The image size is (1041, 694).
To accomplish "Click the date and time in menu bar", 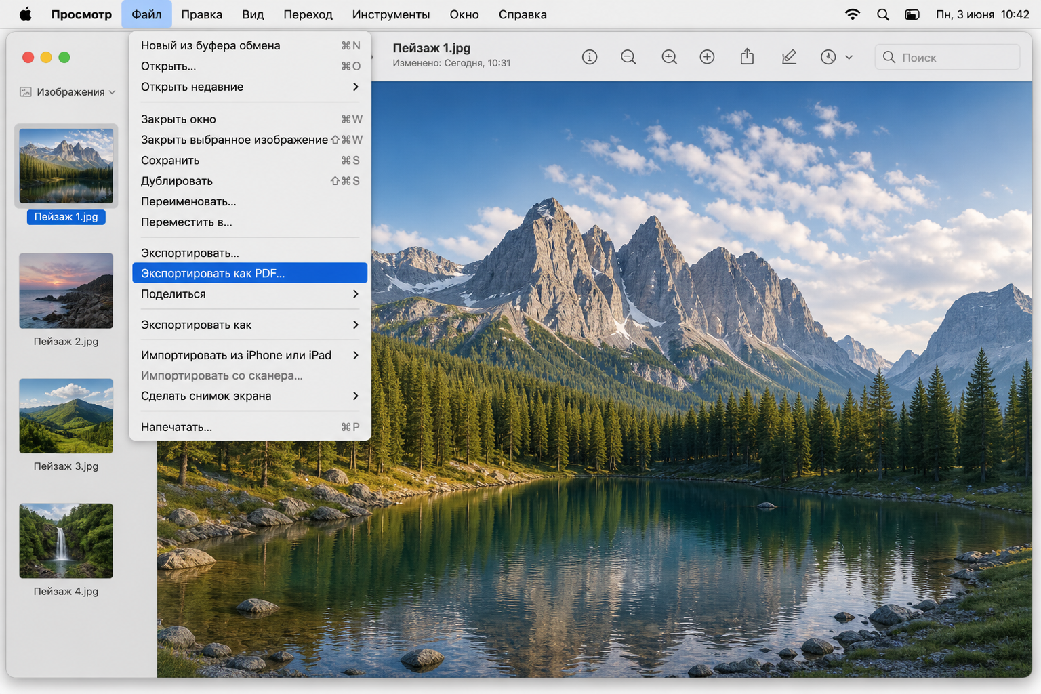I will [983, 14].
